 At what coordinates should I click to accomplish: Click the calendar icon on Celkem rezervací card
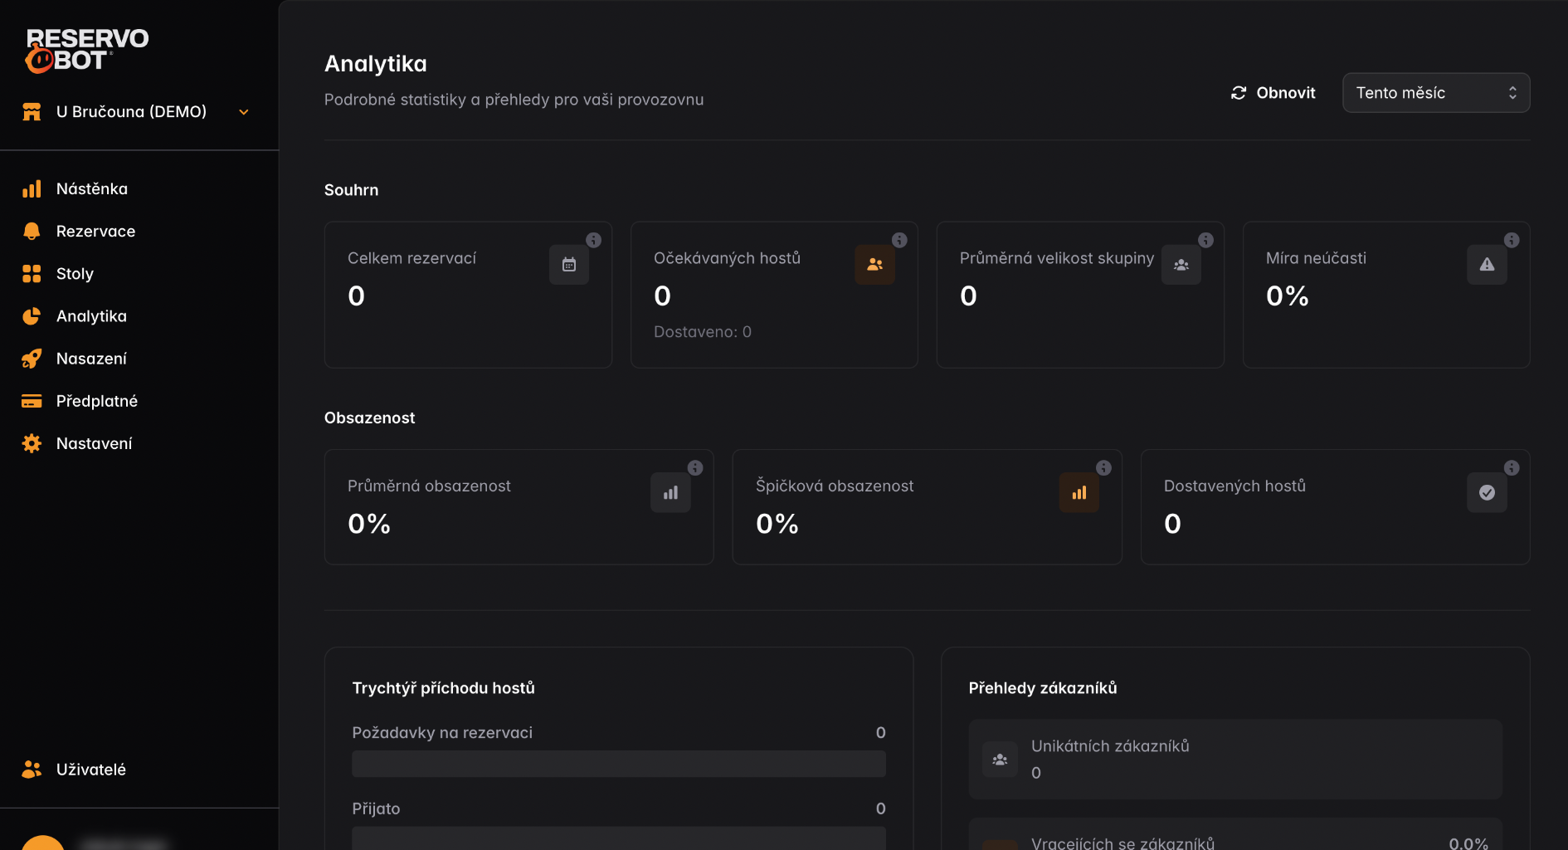(x=569, y=264)
